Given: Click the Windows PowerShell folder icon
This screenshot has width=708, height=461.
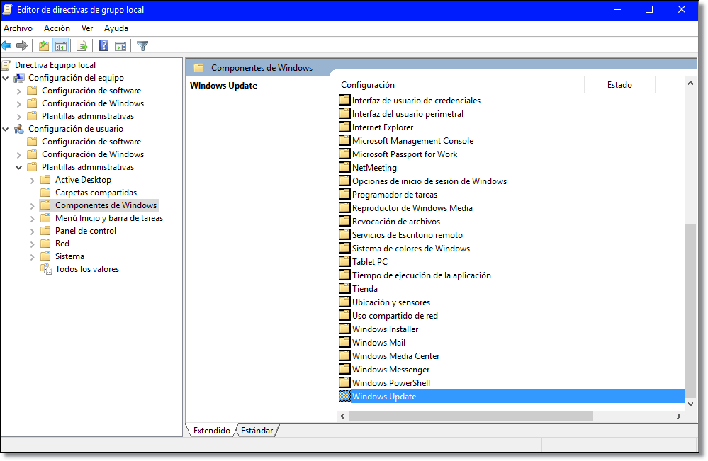Looking at the screenshot, I should tap(345, 382).
